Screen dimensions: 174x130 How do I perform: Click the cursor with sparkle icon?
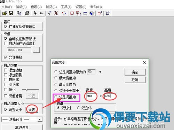tap(49, 13)
